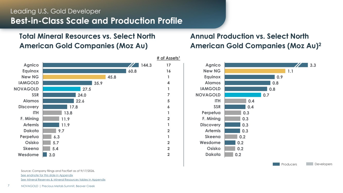Select the 'Developers' legend label

point(323,164)
